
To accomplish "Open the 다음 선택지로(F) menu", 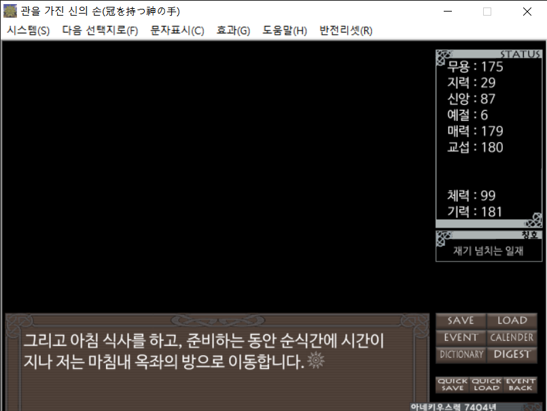I will 100,31.
